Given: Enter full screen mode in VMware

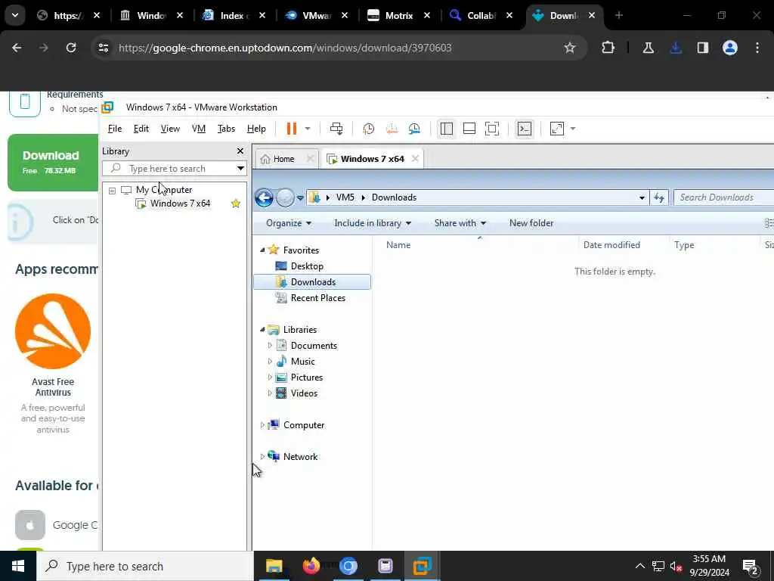Looking at the screenshot, I should coord(491,129).
